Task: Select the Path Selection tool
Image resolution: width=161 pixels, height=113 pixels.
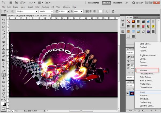Action: (3, 78)
